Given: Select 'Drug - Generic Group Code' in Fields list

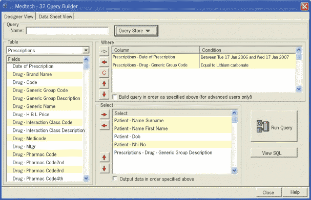Looking at the screenshot, I should tap(45, 91).
